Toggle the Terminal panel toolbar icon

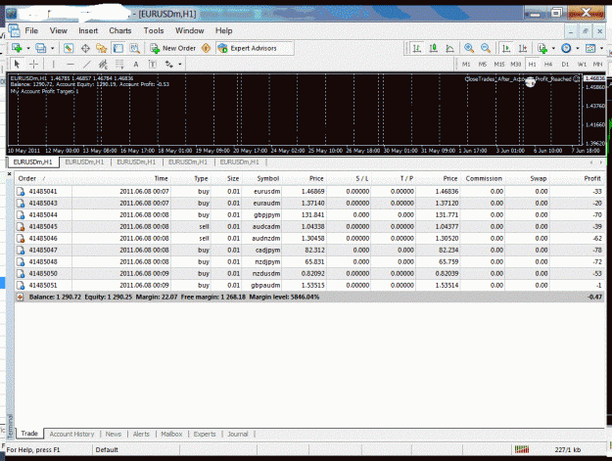click(118, 48)
